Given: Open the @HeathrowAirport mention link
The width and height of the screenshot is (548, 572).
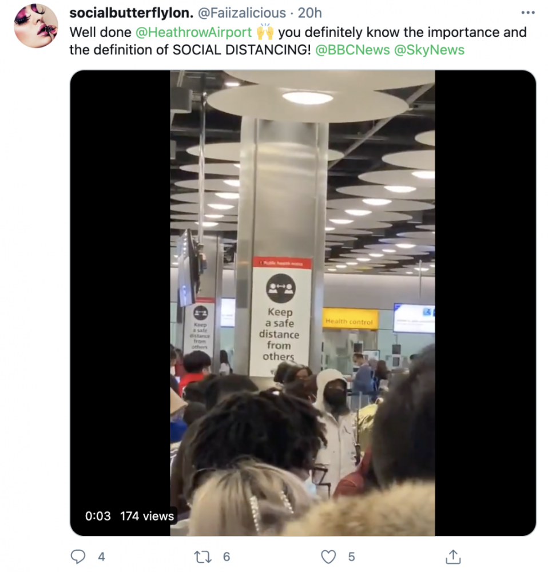Looking at the screenshot, I should coord(193,32).
